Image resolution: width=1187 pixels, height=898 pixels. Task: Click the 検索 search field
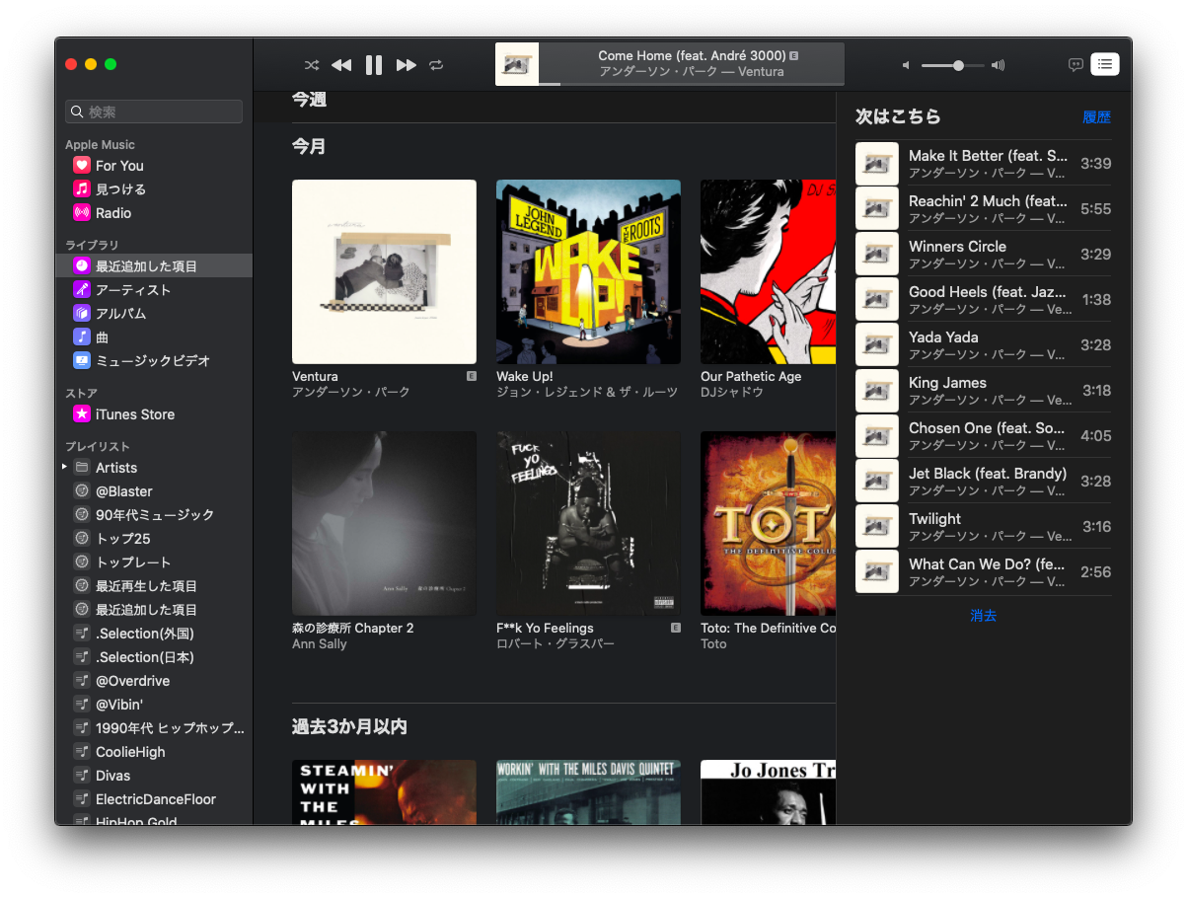154,112
